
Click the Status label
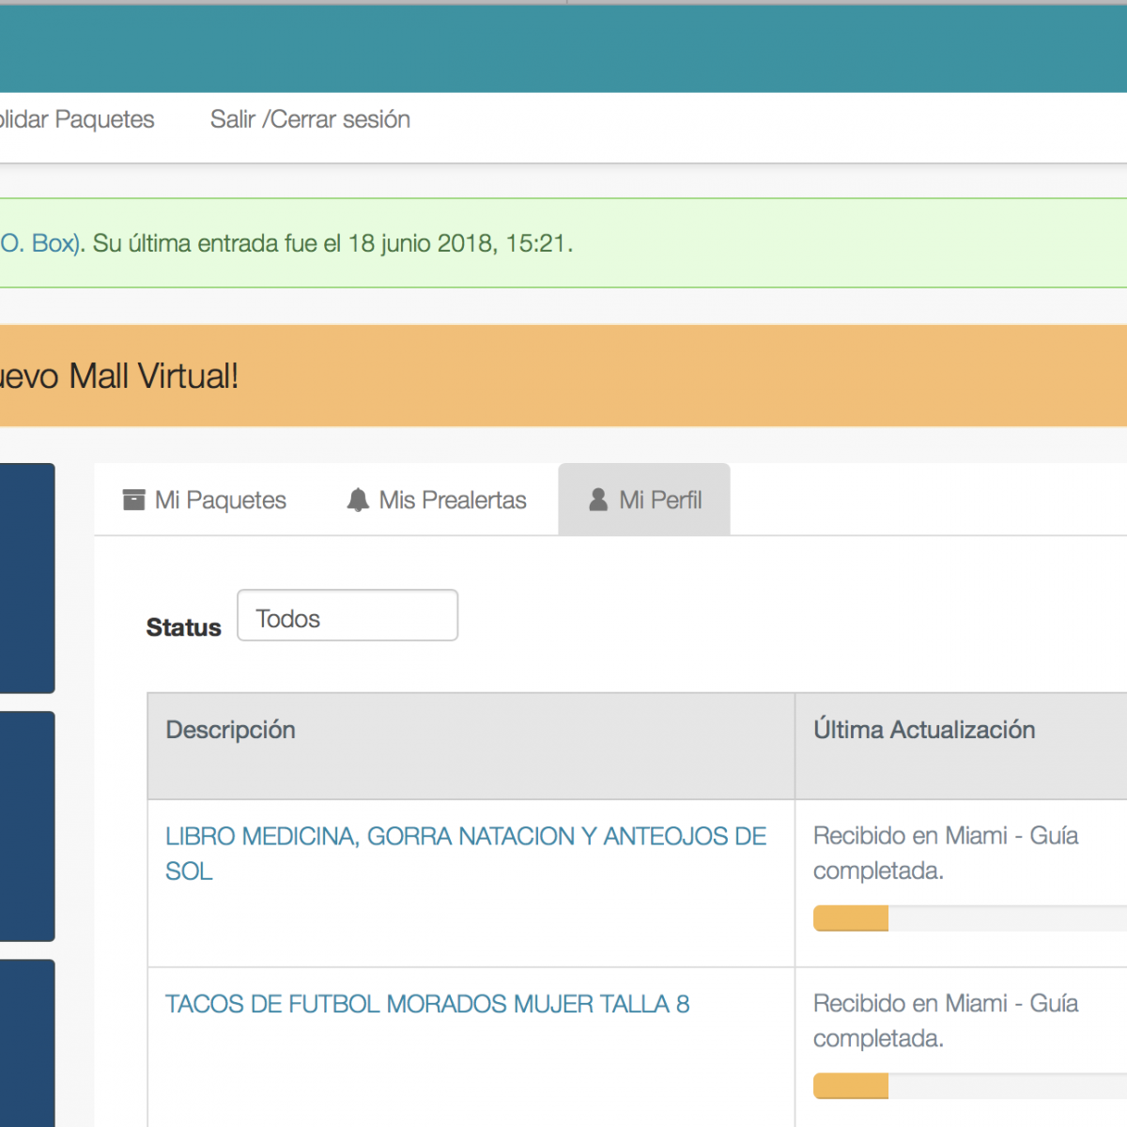(184, 627)
